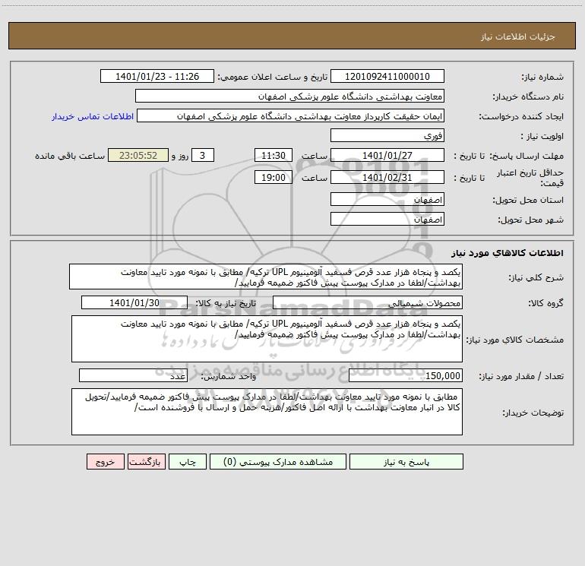This screenshot has height=566, width=585.
Task: Click unit of measure field 'عدد'
Action: point(133,376)
